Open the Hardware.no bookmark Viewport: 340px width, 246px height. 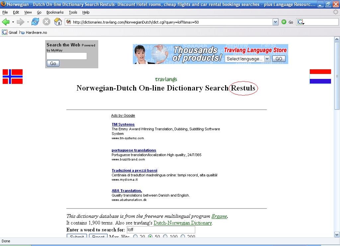coord(33,32)
